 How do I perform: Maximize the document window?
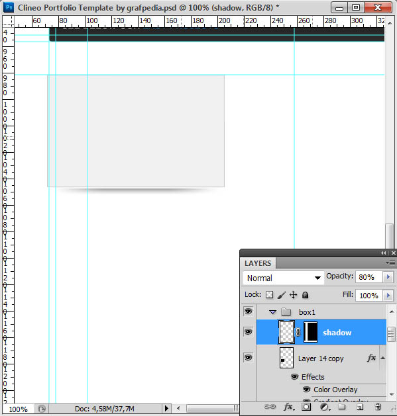click(x=356, y=7)
